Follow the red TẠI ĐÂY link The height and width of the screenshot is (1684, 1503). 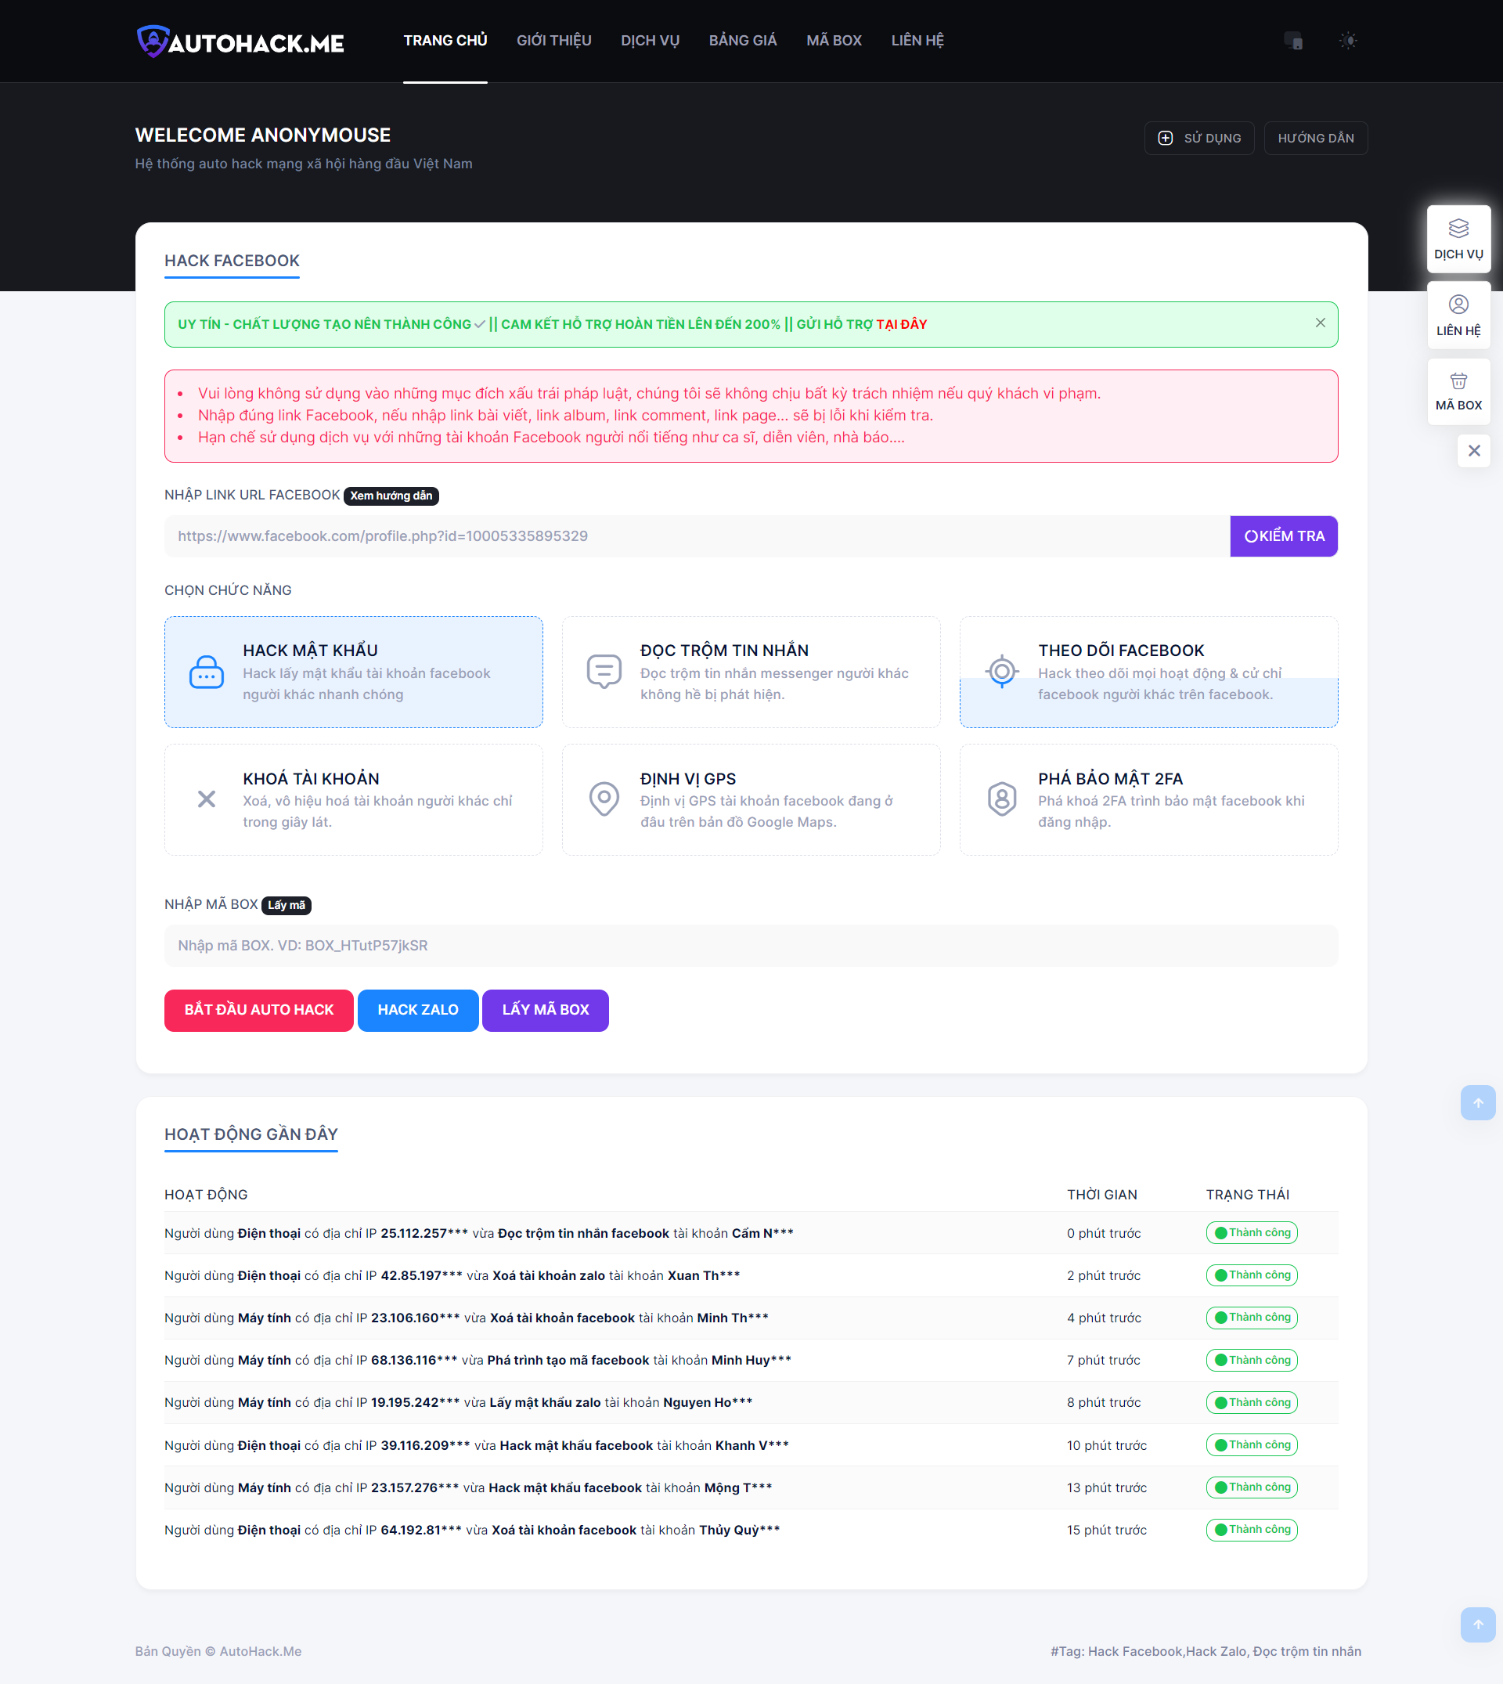tap(902, 325)
